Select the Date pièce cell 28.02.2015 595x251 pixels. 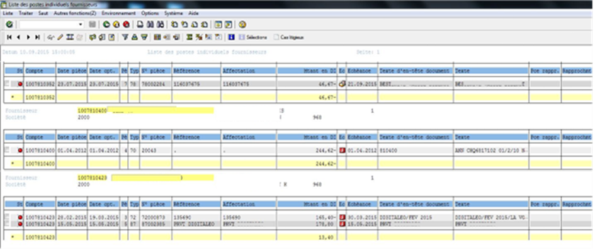[72, 217]
